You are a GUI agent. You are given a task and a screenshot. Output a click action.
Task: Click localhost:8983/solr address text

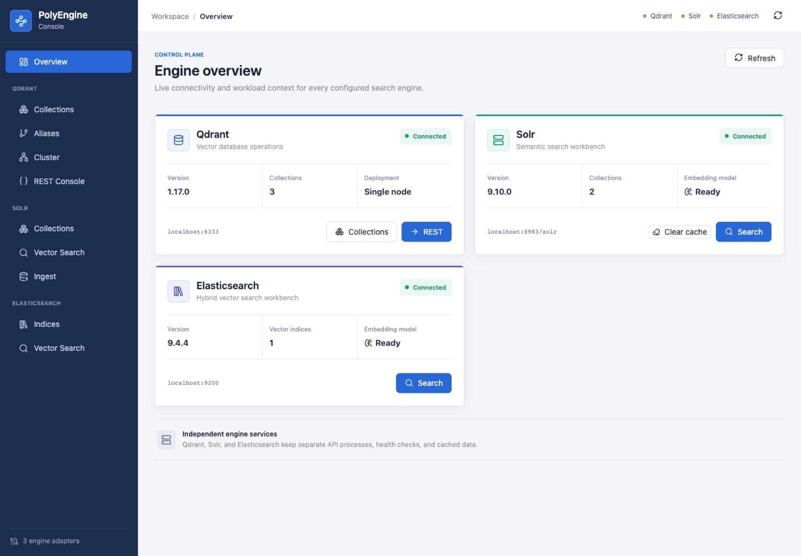tap(522, 232)
